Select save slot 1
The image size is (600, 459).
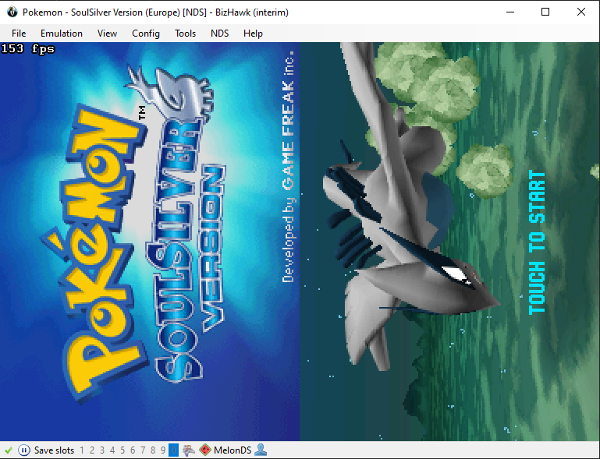click(82, 450)
